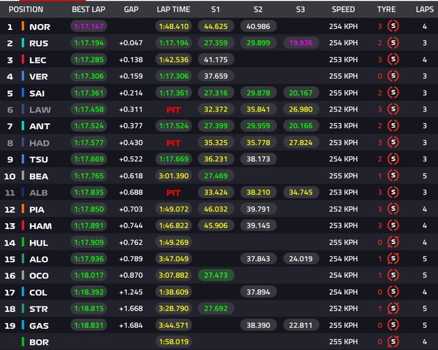Click the soft tyre icon in NOR's row
438x350 pixels.
click(393, 26)
